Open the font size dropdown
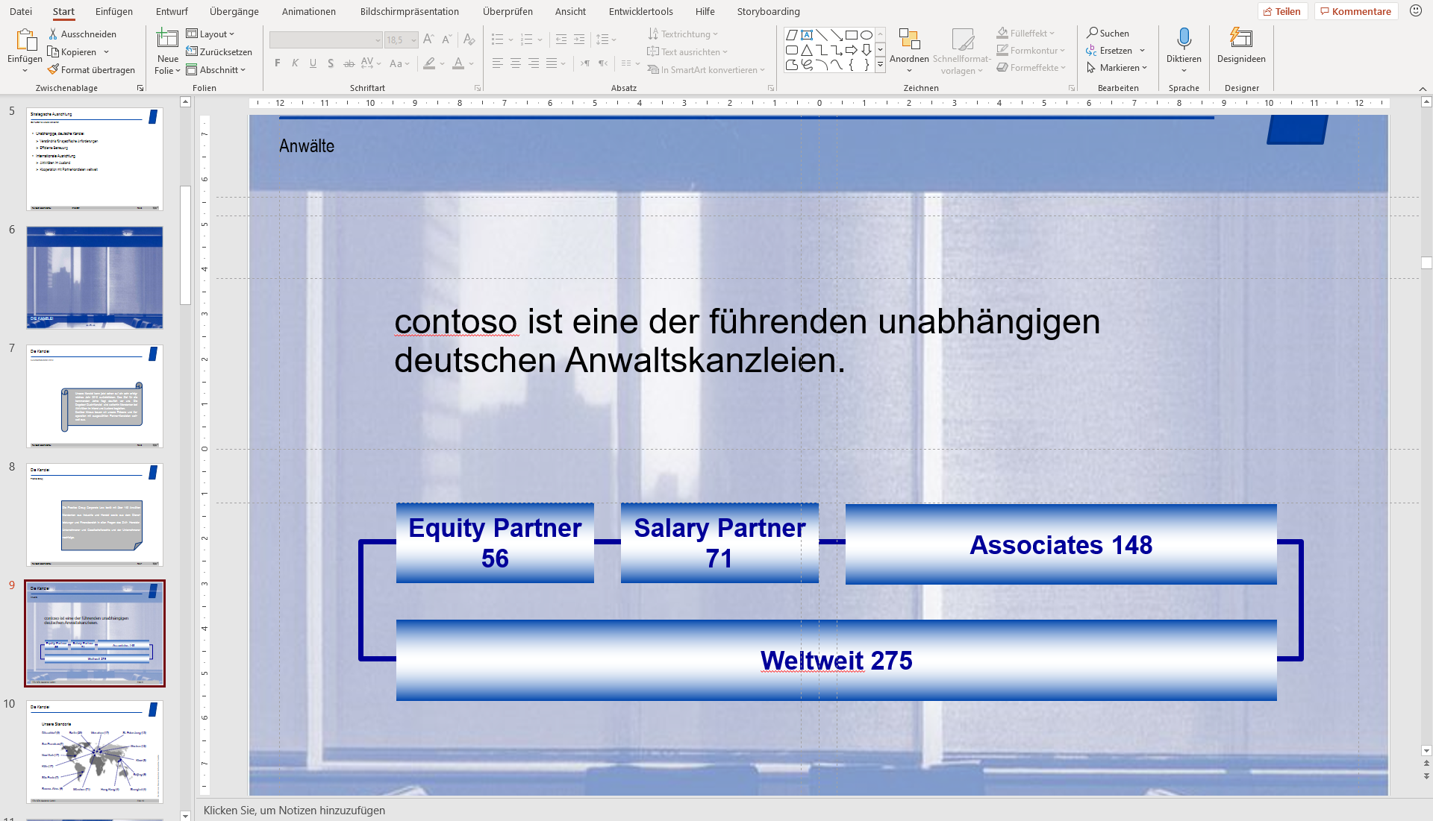The image size is (1433, 821). coord(413,40)
